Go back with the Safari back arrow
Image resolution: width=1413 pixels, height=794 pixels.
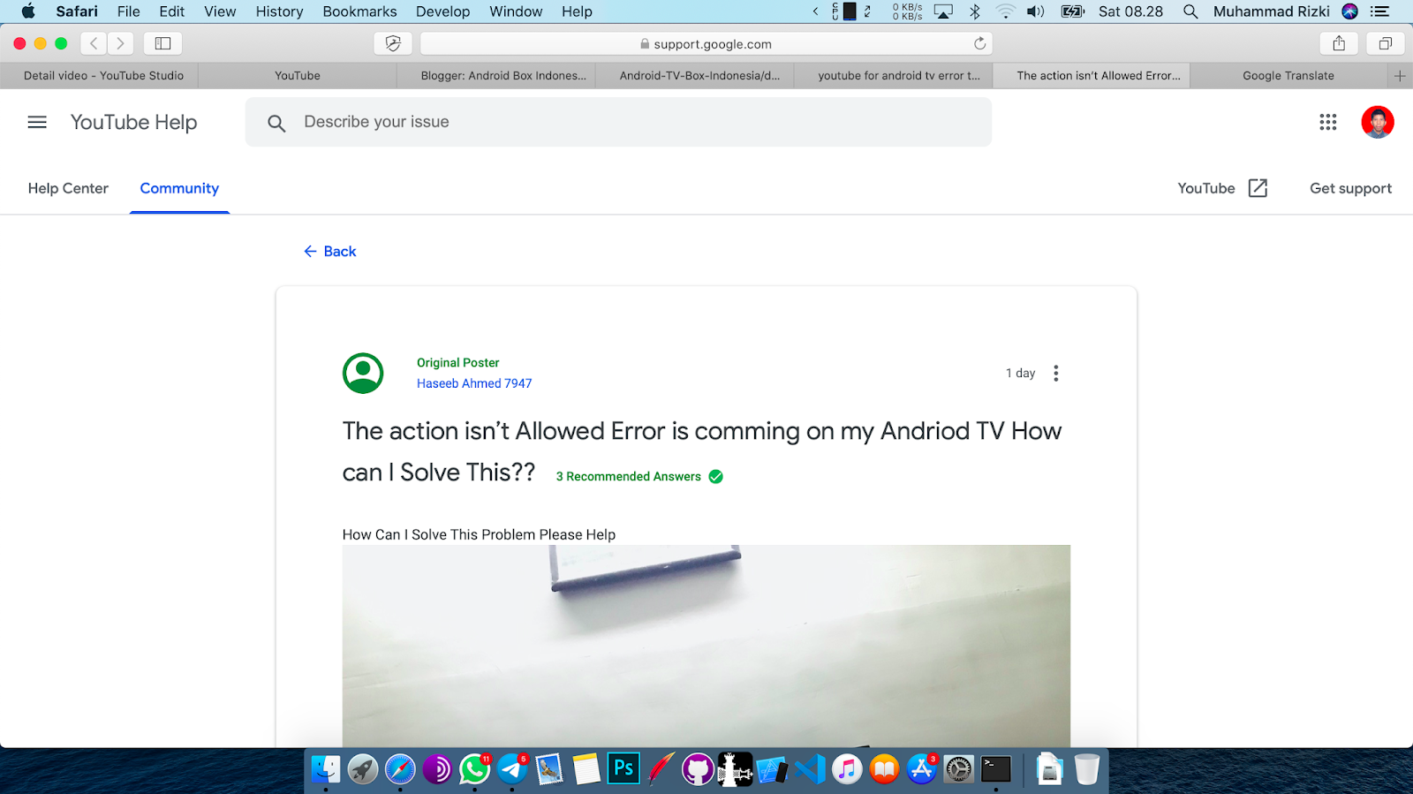point(94,43)
